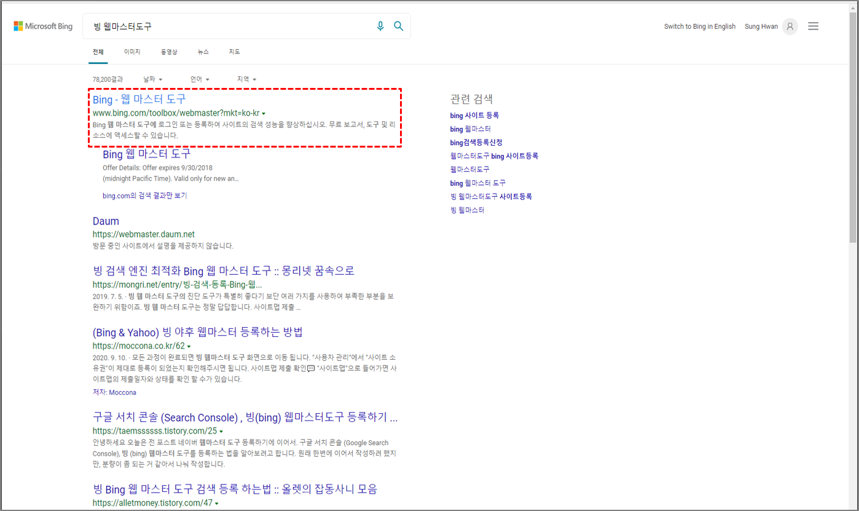The width and height of the screenshot is (859, 511).
Task: Select related search 빙 웹마스터
Action: click(467, 210)
